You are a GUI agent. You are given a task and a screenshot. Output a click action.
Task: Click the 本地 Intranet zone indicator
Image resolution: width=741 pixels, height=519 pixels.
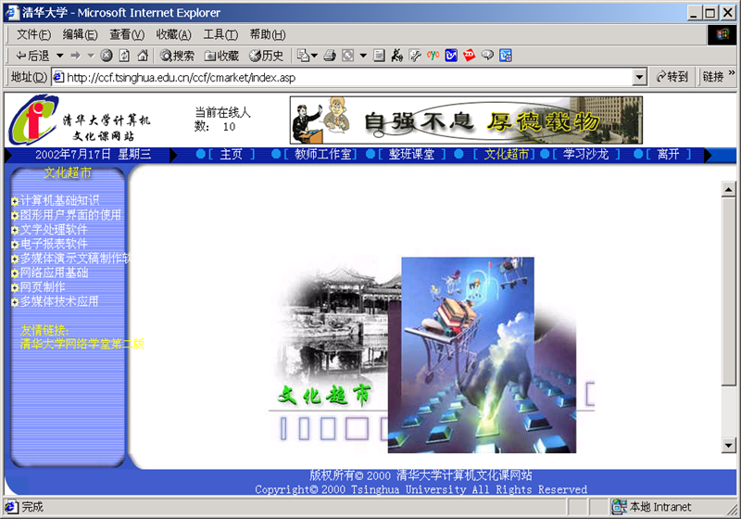[x=652, y=507]
